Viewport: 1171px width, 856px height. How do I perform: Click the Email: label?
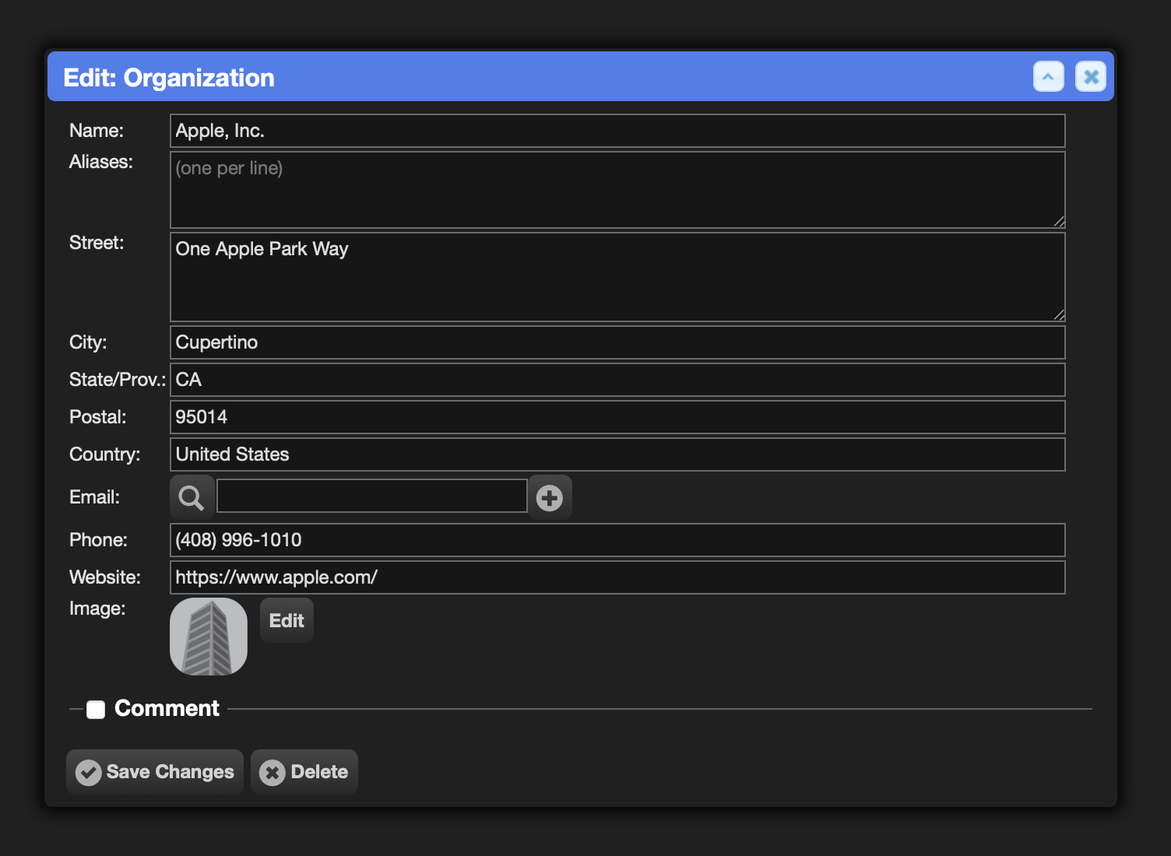point(94,497)
